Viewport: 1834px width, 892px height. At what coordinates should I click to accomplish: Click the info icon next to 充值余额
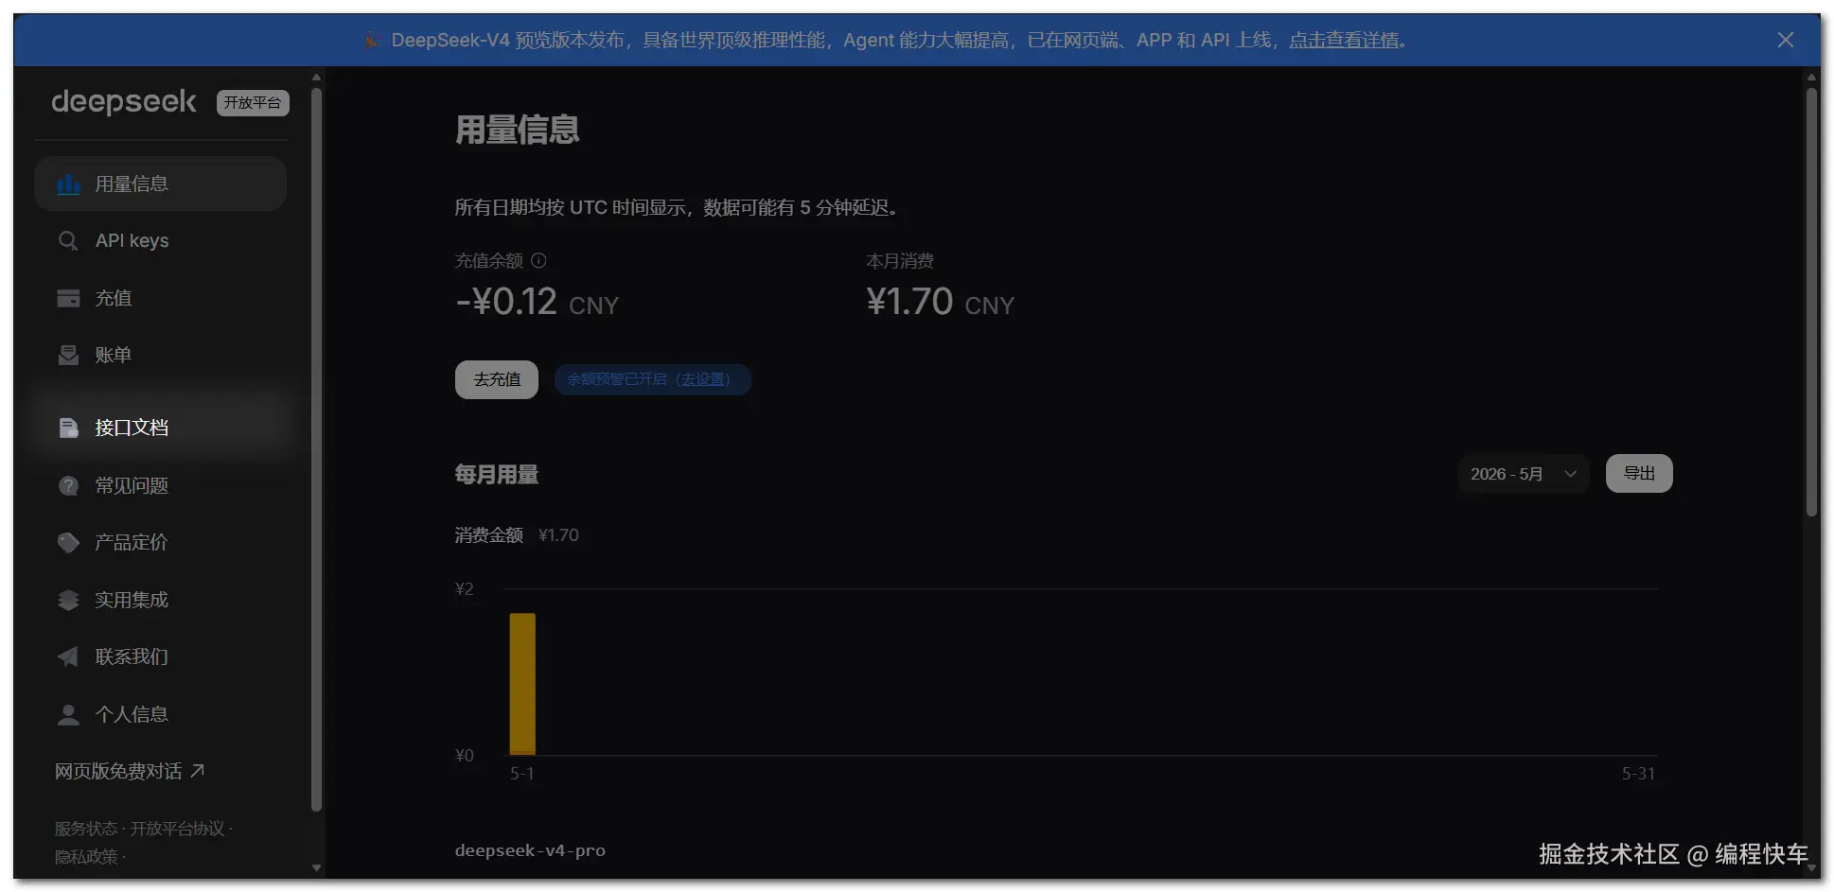coord(538,260)
